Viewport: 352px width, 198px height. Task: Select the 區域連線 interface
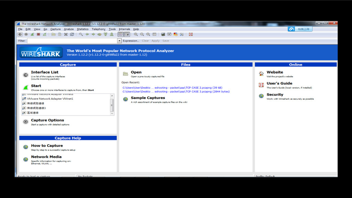[33, 113]
